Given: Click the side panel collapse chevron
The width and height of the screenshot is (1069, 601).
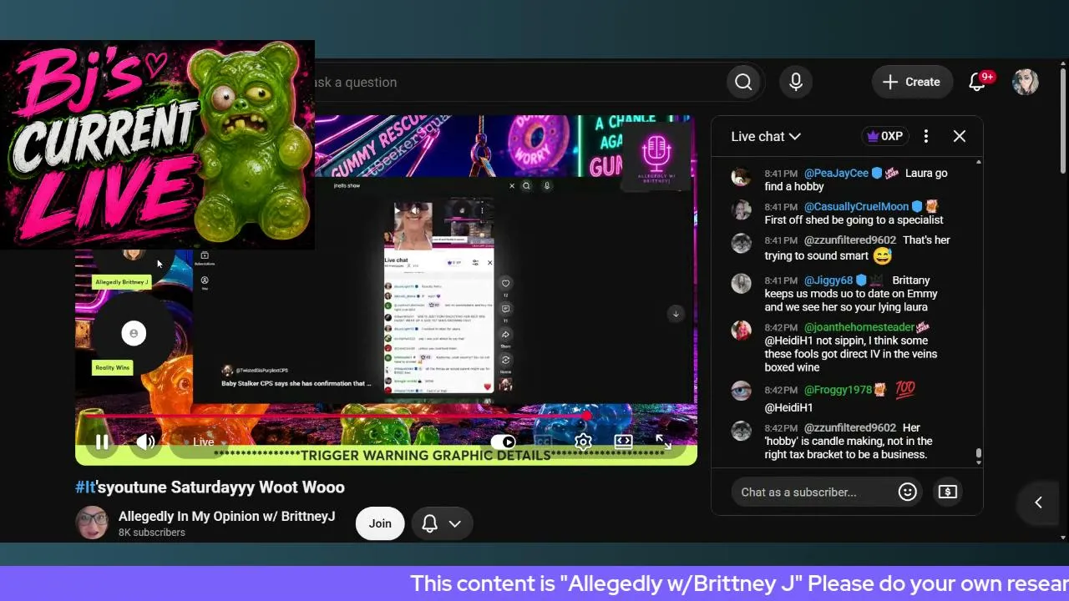Looking at the screenshot, I should tap(1038, 502).
